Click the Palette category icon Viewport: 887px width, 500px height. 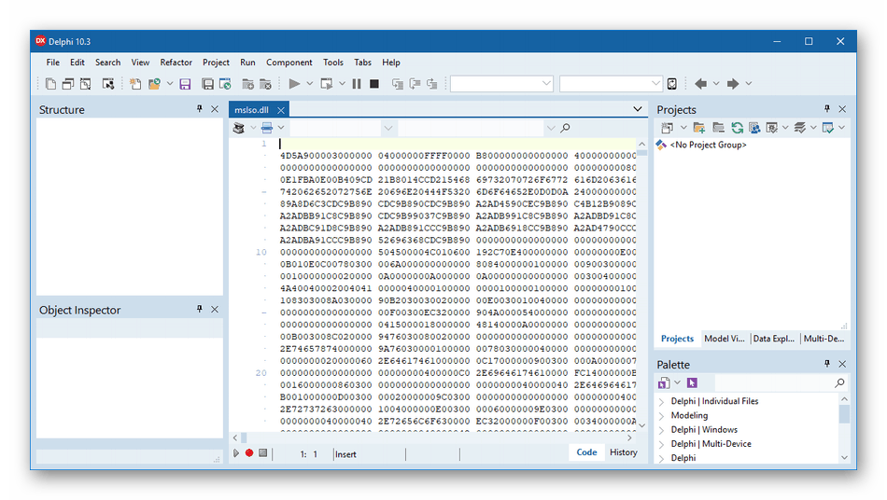coord(664,383)
